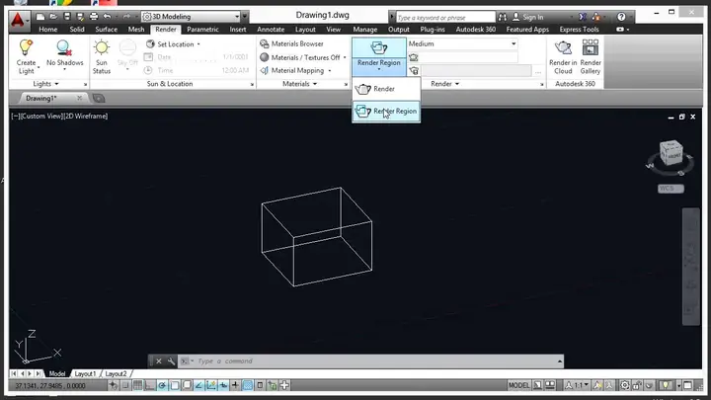
Task: Click Render in Cloud icon
Action: point(563,48)
